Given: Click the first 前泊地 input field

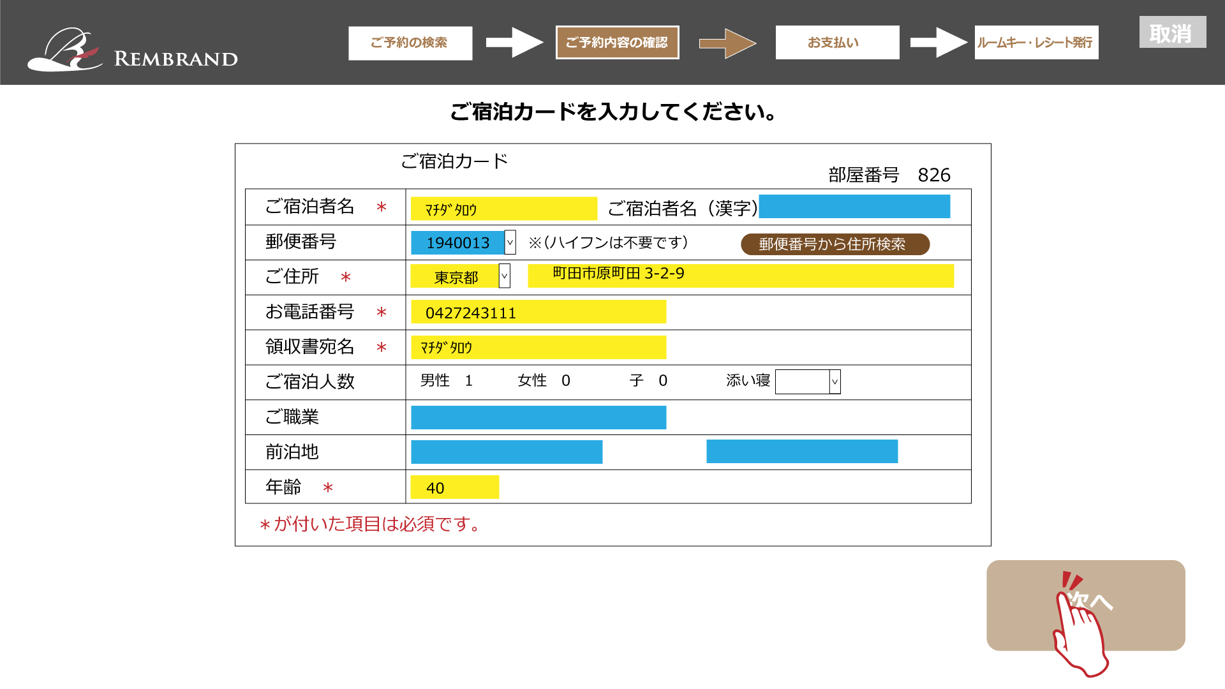Looking at the screenshot, I should (507, 452).
